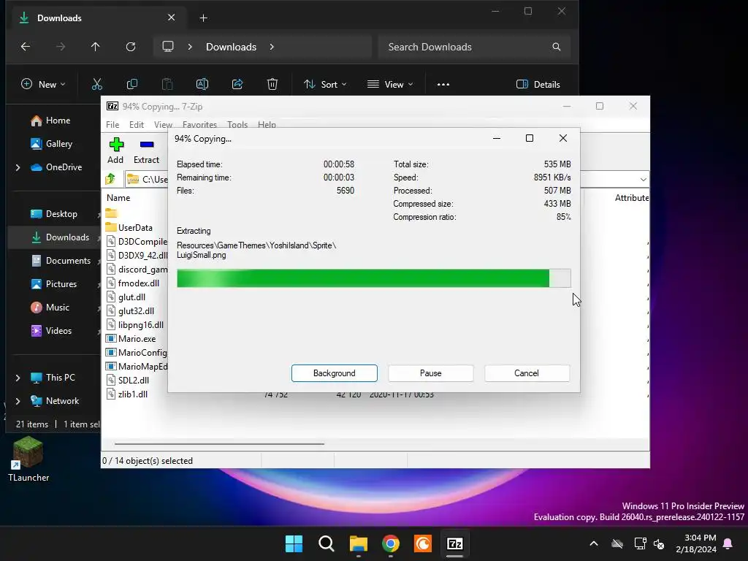
Task: Click the orange app icon in taskbar
Action: tap(423, 543)
